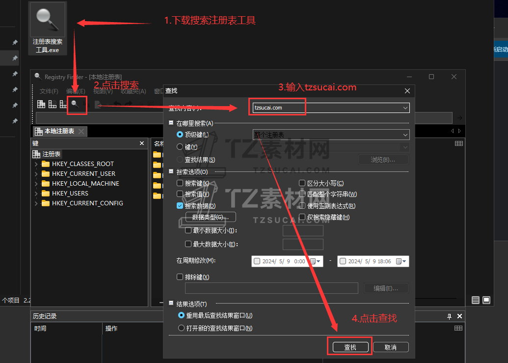Click details view icon in Explorer status bar
Image resolution: width=508 pixels, height=363 pixels.
475,300
